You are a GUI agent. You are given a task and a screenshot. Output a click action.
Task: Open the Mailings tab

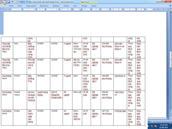(x=56, y=6)
